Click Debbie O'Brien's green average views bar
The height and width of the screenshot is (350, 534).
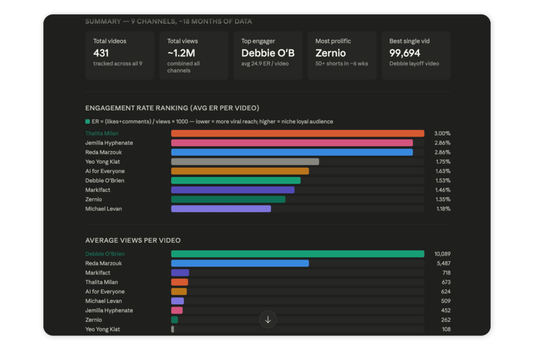(298, 254)
